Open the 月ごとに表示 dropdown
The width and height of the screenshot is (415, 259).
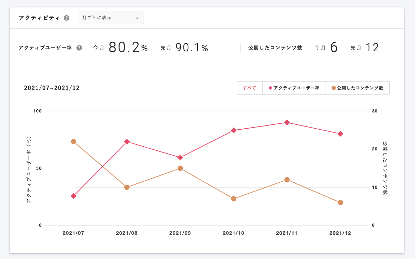111,18
